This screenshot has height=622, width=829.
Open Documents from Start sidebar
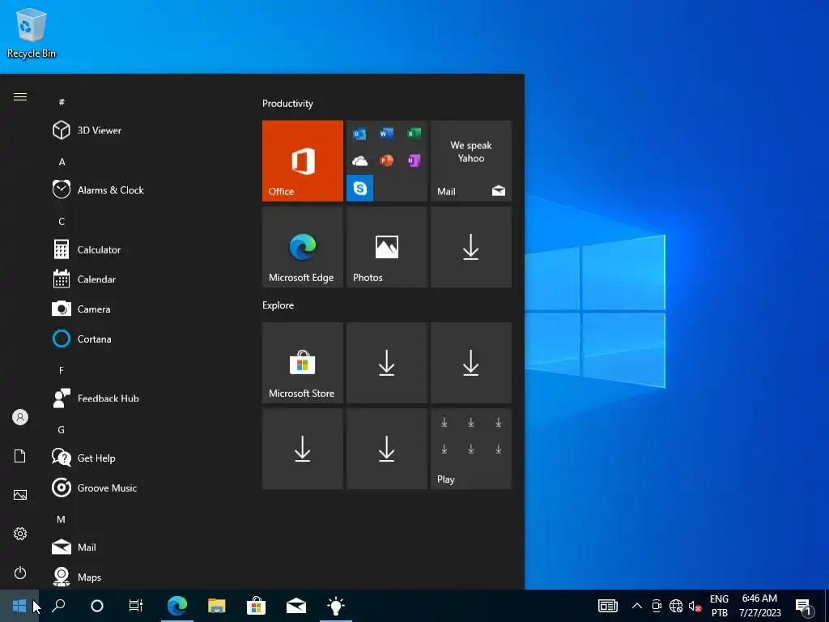[20, 456]
